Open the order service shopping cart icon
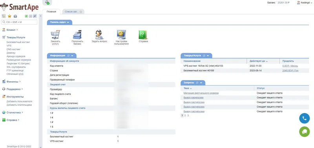 point(55,34)
